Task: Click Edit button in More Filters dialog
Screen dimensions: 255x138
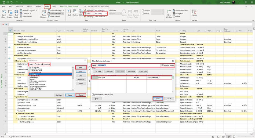Action: [x=81, y=71]
